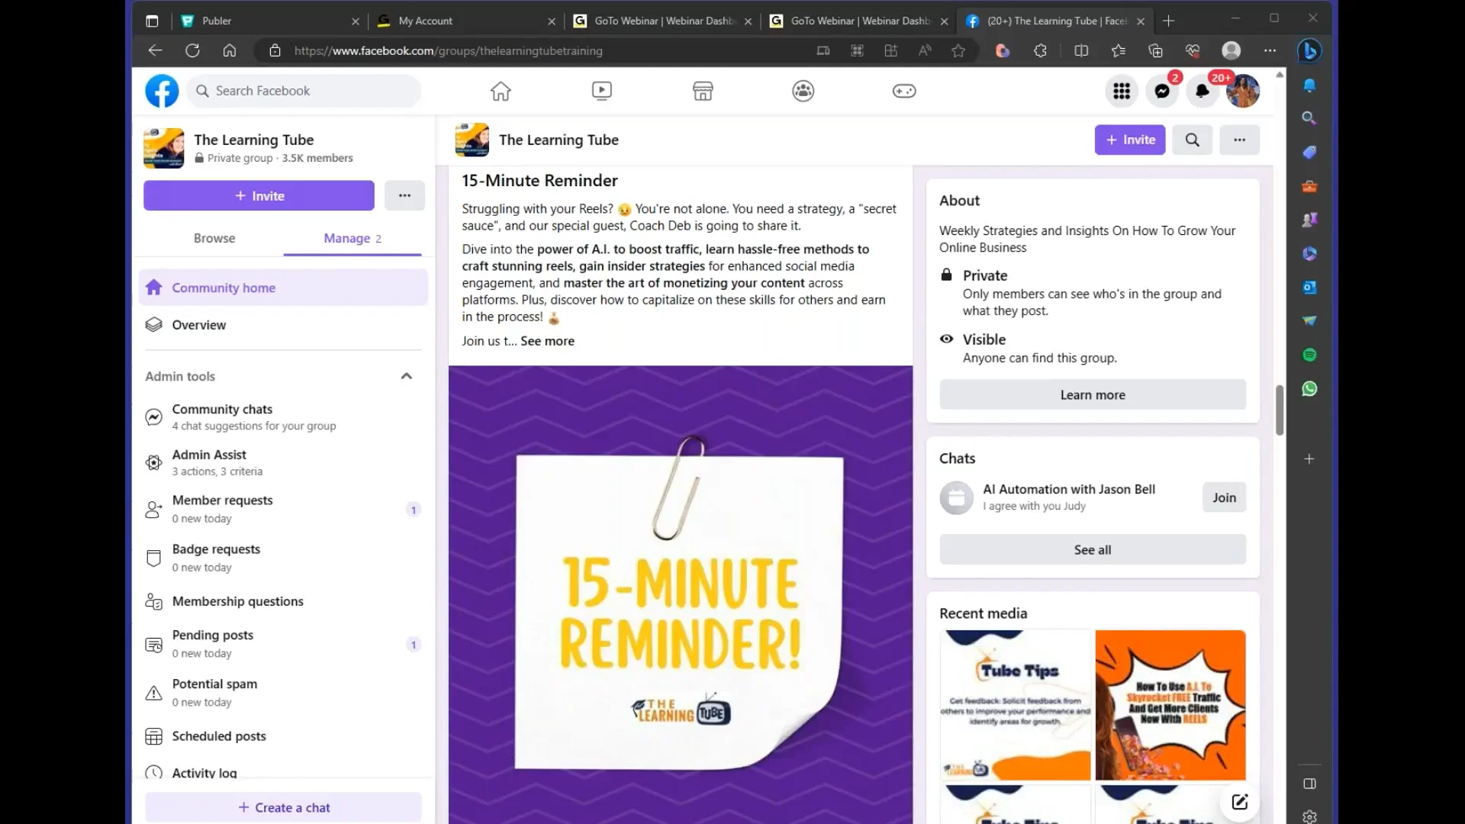Join the AI Automation with Jason Bell chat
This screenshot has height=824, width=1465.
(1224, 497)
